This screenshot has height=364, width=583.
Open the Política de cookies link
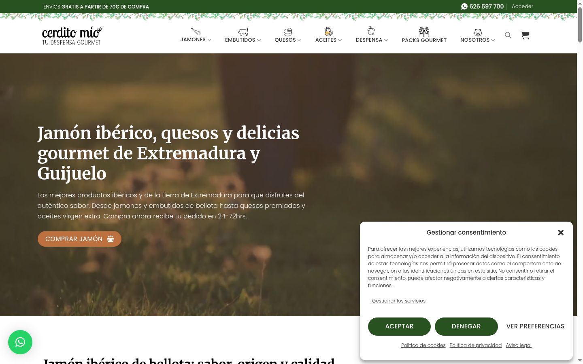point(423,345)
